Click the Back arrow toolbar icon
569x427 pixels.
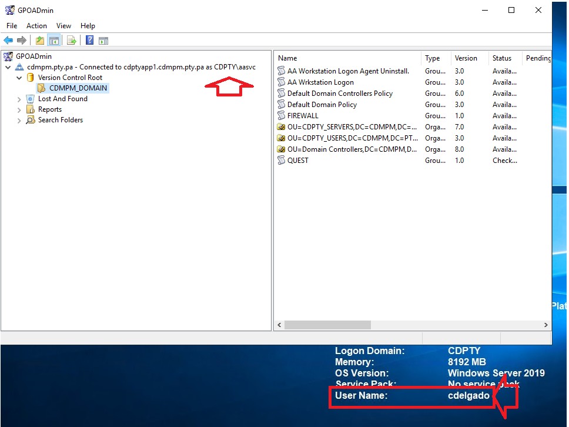point(8,41)
